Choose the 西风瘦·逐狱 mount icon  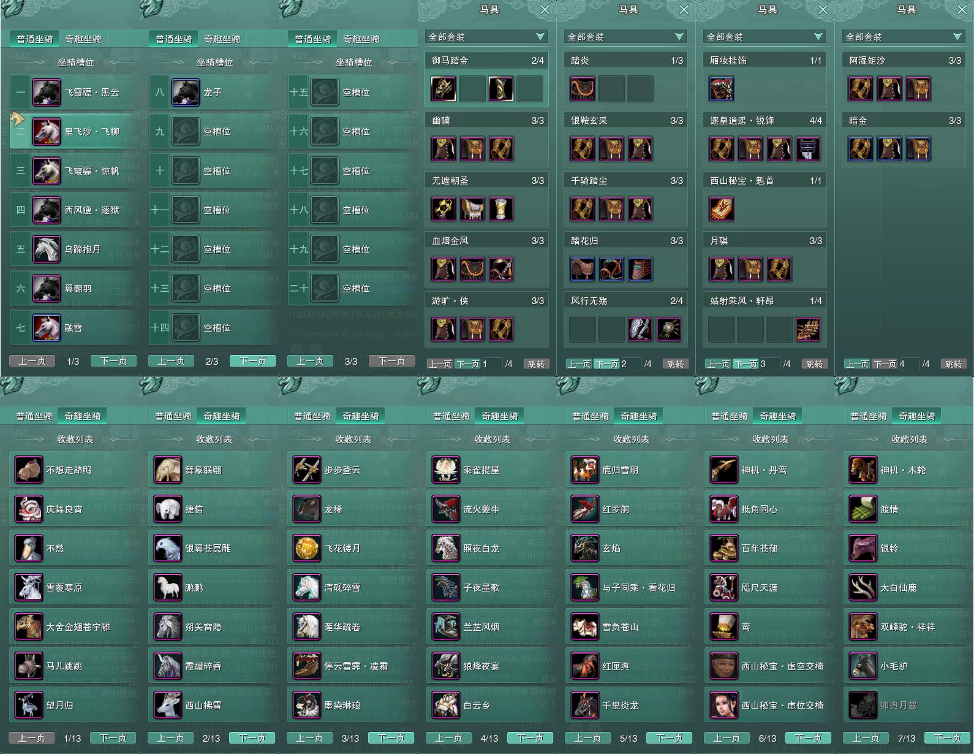[47, 210]
